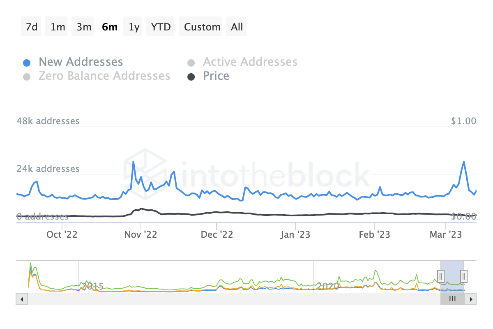
Task: Click the All time range button
Action: click(x=236, y=26)
